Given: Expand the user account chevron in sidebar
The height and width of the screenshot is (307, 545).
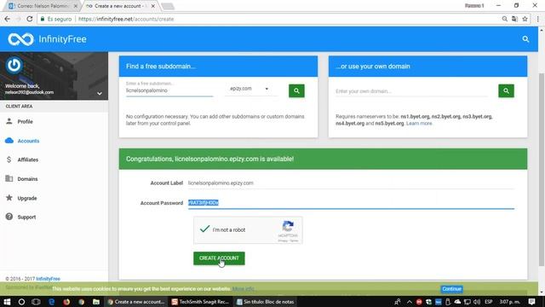Looking at the screenshot, I should pyautogui.click(x=100, y=93).
